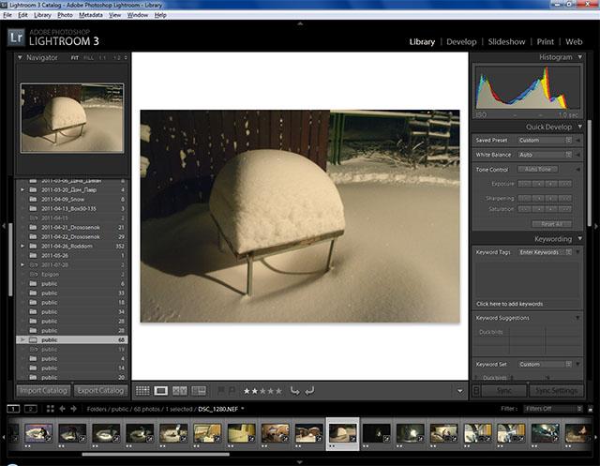Screen dimensions: 600x466
Task: Open White Balance dropdown
Action: pos(545,155)
